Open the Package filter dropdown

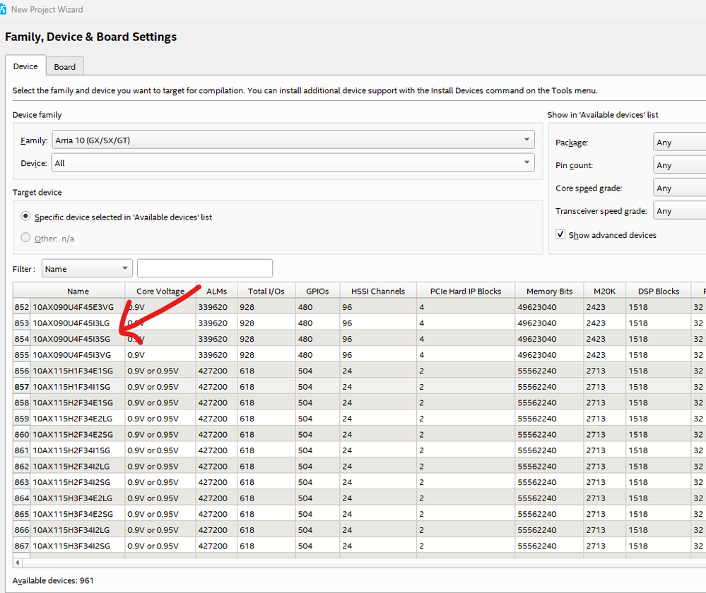tap(679, 143)
